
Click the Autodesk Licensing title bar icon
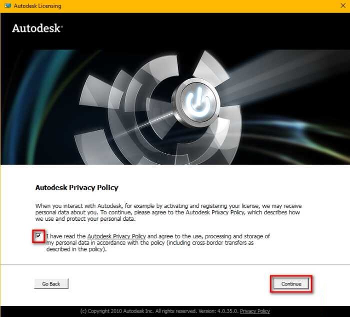click(7, 6)
